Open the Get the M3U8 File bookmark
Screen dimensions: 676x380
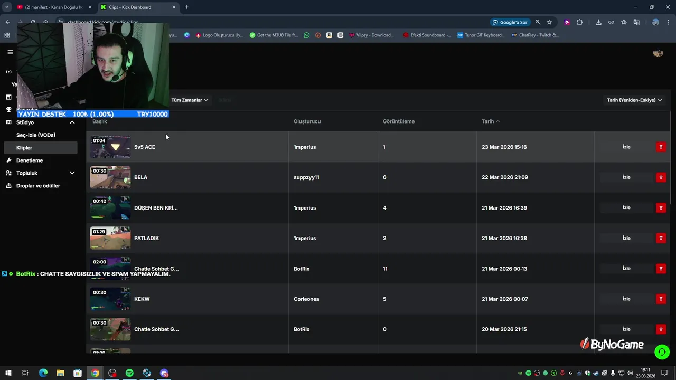274,35
